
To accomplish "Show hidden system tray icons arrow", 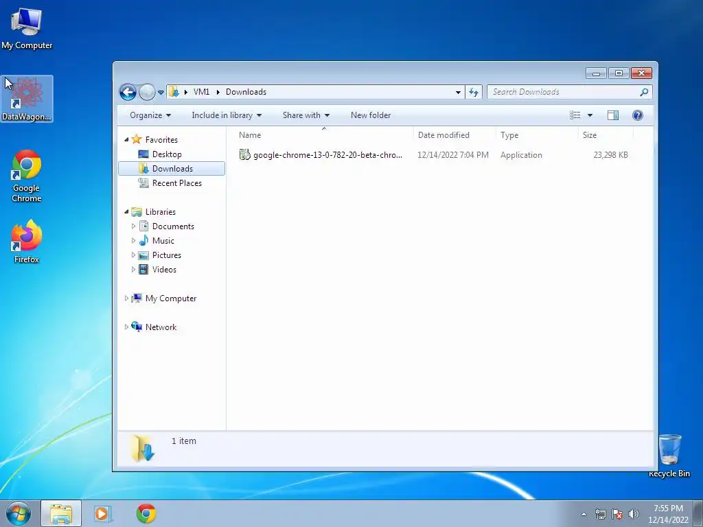I will pyautogui.click(x=584, y=514).
